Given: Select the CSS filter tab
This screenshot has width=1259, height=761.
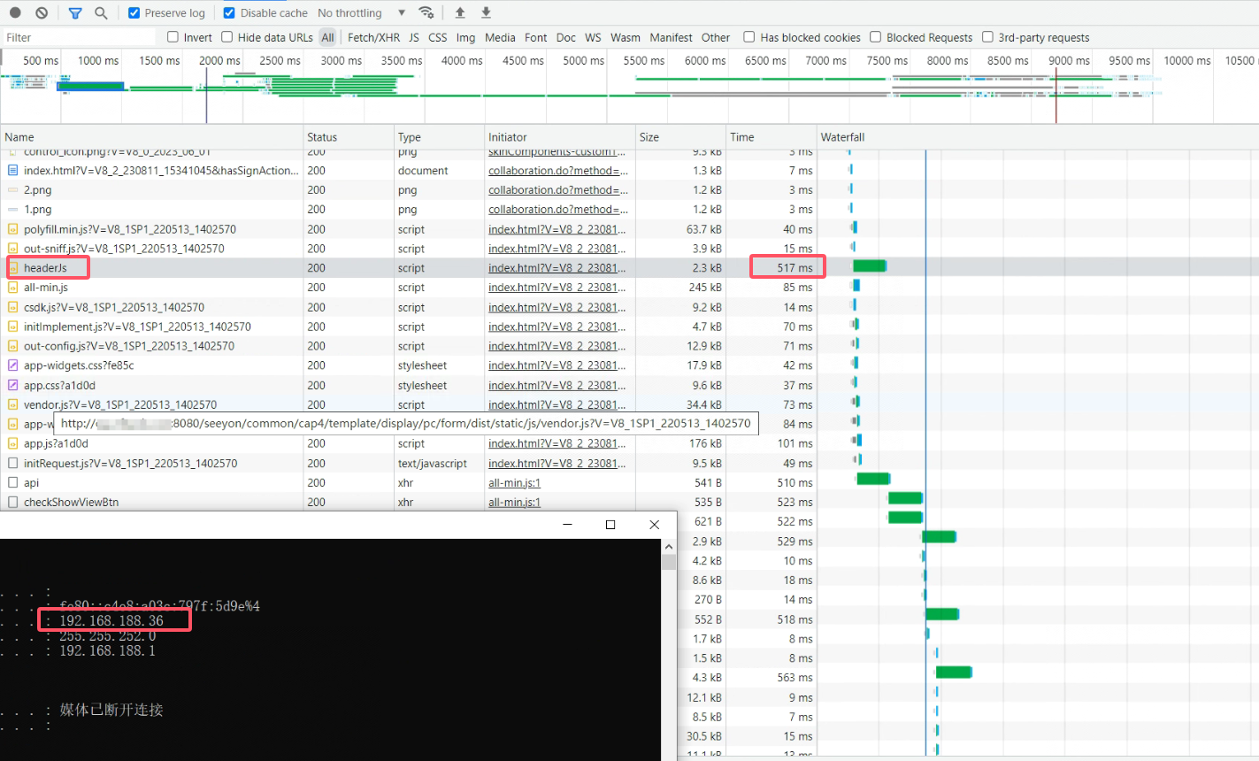Looking at the screenshot, I should (437, 37).
